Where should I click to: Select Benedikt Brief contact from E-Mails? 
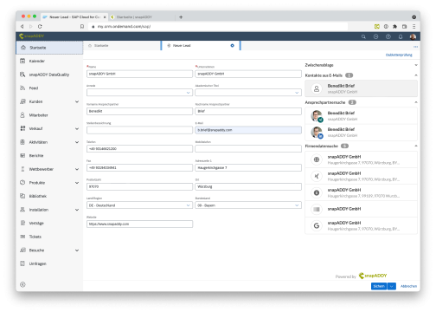pos(361,88)
